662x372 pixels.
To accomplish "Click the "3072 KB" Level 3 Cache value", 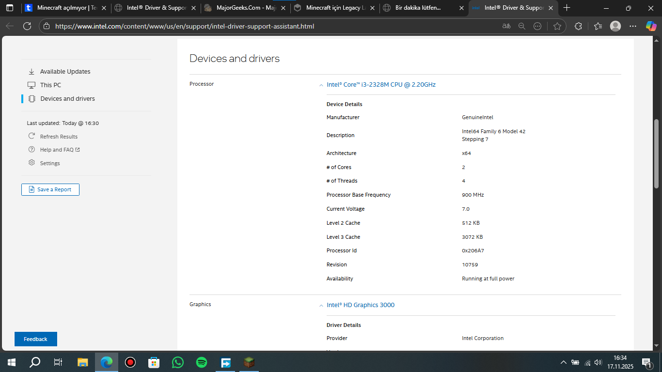I will 473,237.
